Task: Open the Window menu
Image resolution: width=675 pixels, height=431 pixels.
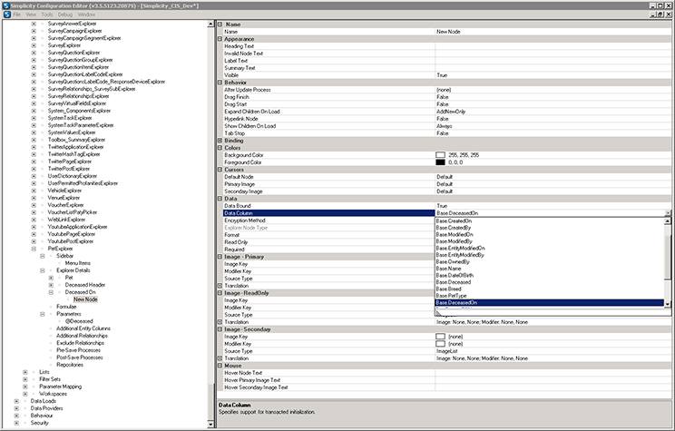Action: (x=86, y=15)
